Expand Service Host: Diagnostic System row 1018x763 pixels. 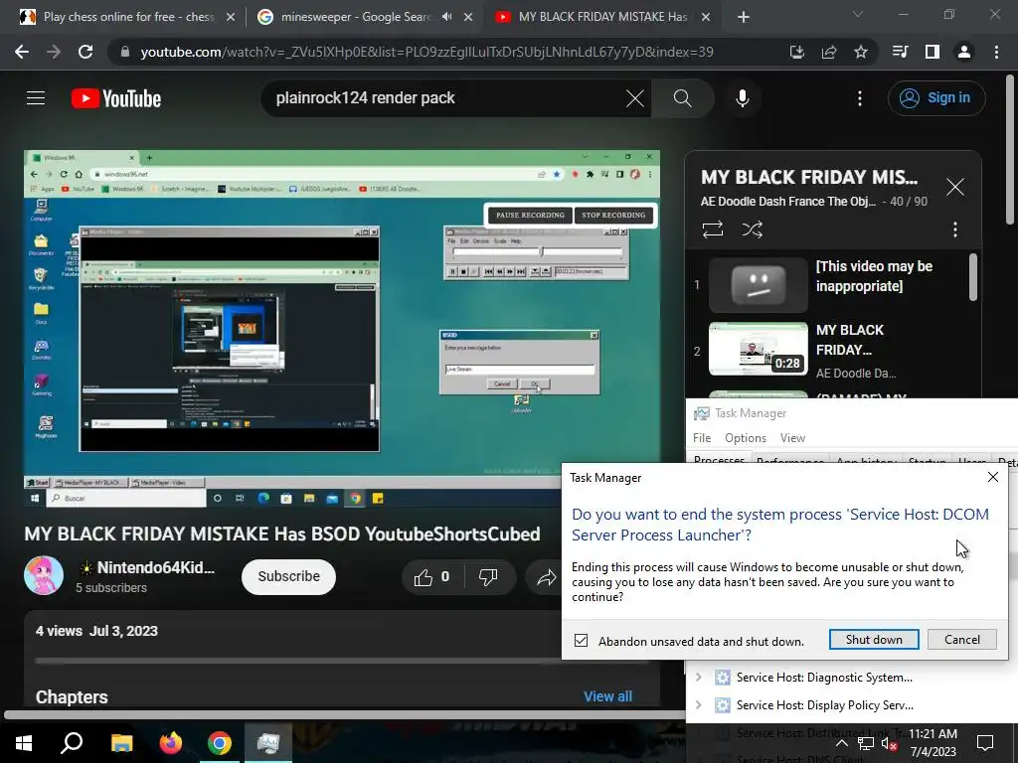[699, 678]
